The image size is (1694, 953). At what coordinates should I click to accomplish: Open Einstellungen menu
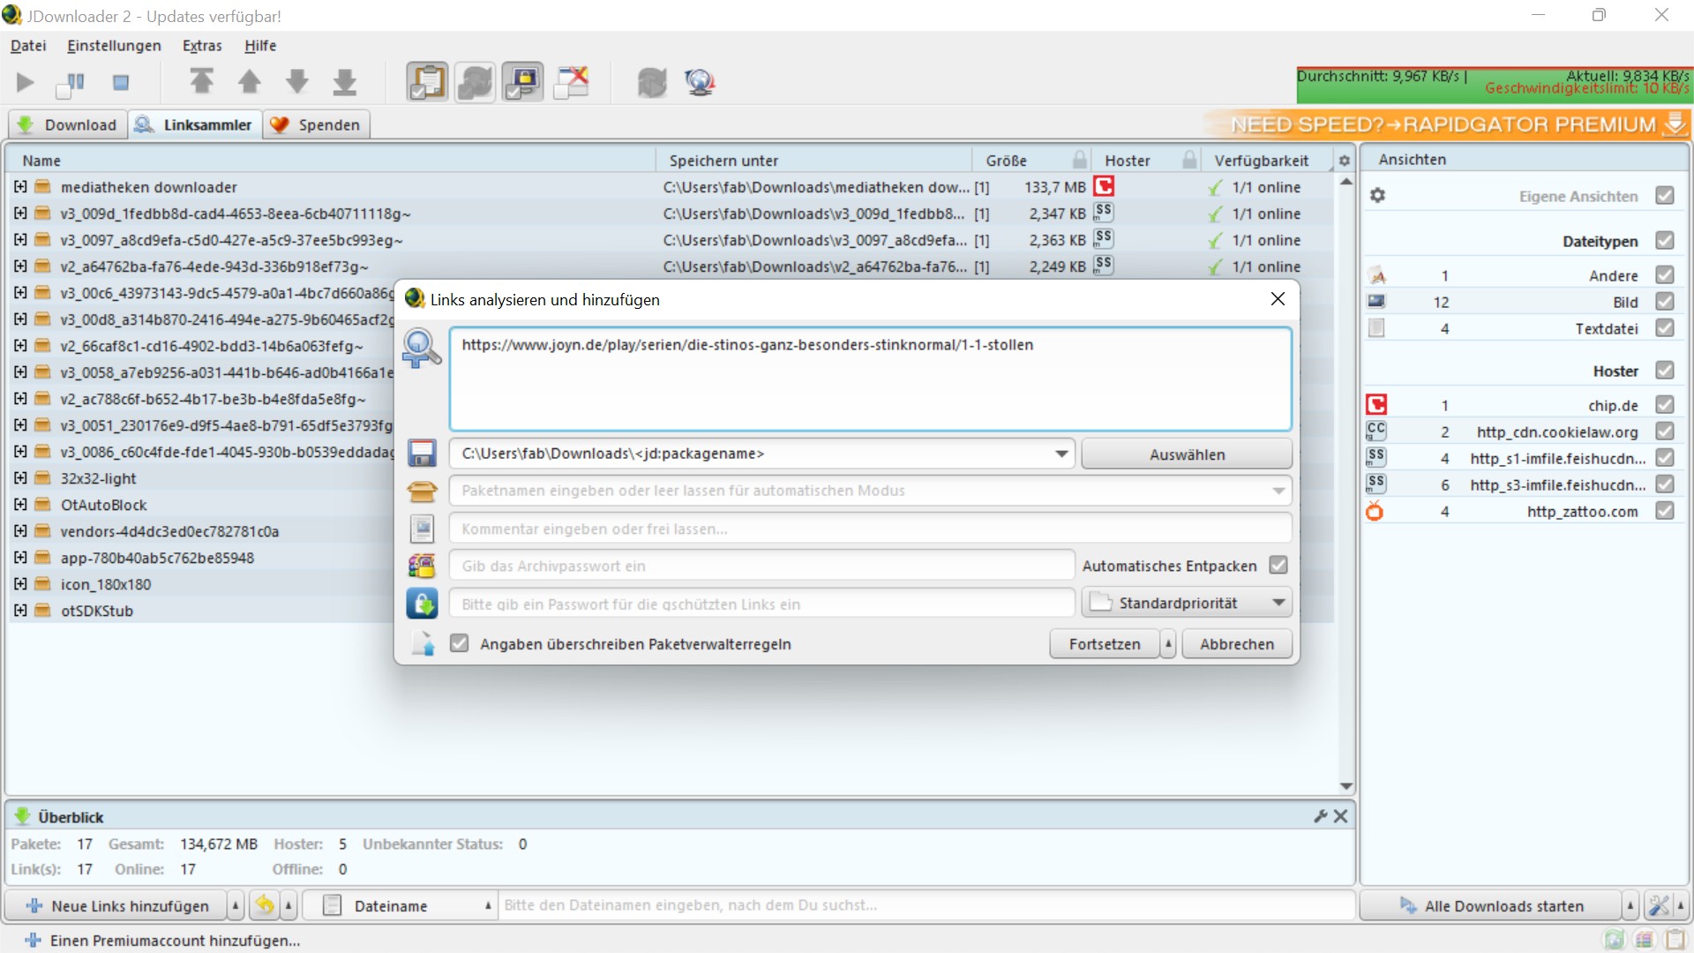tap(114, 45)
